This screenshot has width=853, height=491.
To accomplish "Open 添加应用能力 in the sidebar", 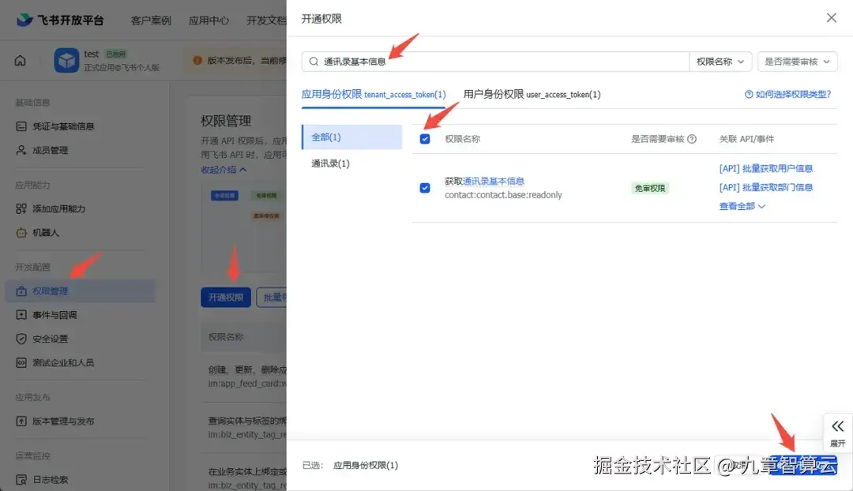I will click(x=58, y=209).
